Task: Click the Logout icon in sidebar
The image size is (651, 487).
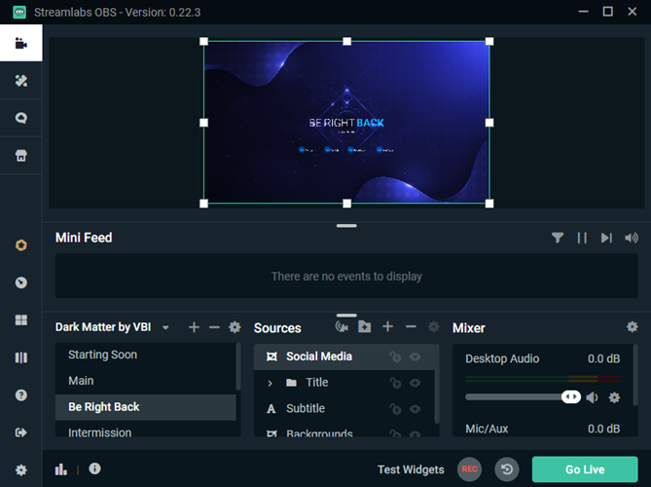Action: pos(20,432)
